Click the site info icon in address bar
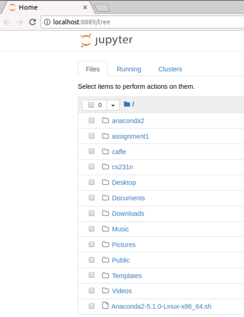This screenshot has height=317, width=244. (x=47, y=22)
